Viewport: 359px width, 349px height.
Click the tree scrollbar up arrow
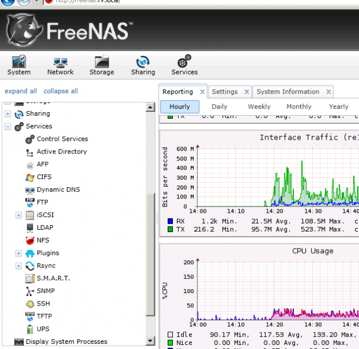pyautogui.click(x=150, y=108)
